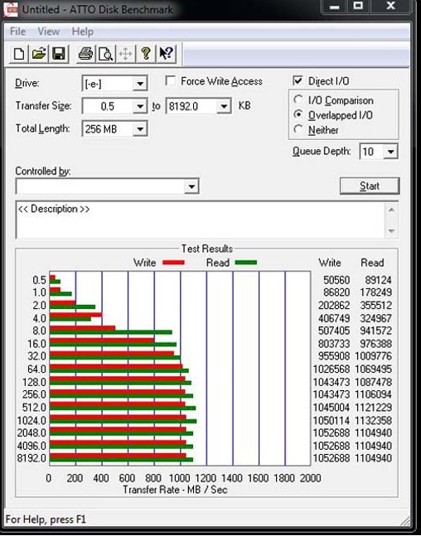Click the yellow question mark About icon
Viewport: 421px width, 536px height.
pyautogui.click(x=146, y=54)
